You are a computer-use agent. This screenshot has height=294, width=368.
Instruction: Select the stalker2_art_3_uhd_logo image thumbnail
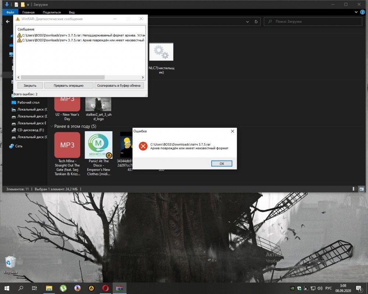(x=98, y=105)
